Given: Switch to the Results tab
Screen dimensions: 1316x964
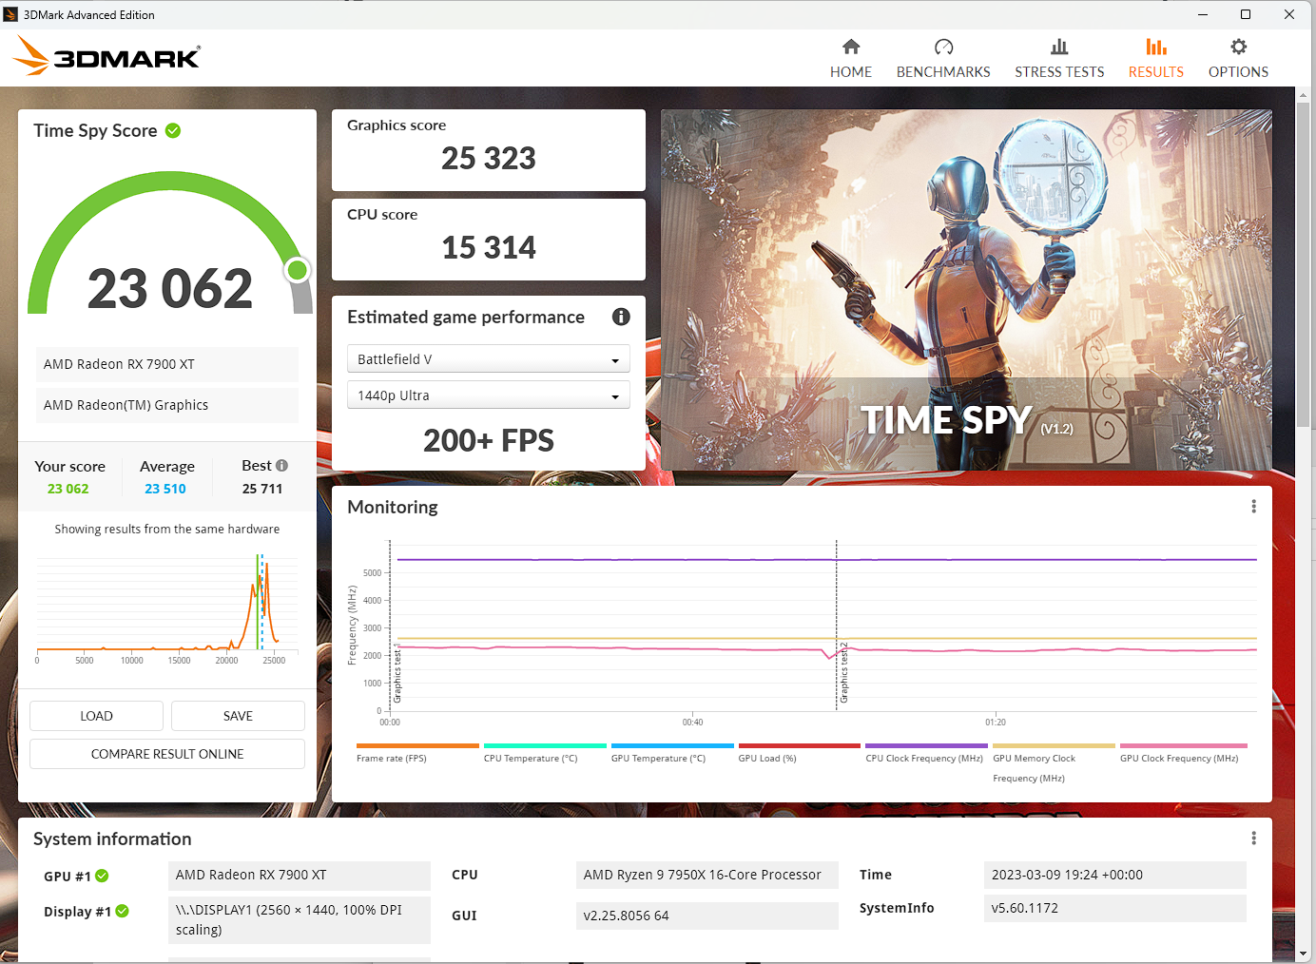Looking at the screenshot, I should [x=1155, y=58].
